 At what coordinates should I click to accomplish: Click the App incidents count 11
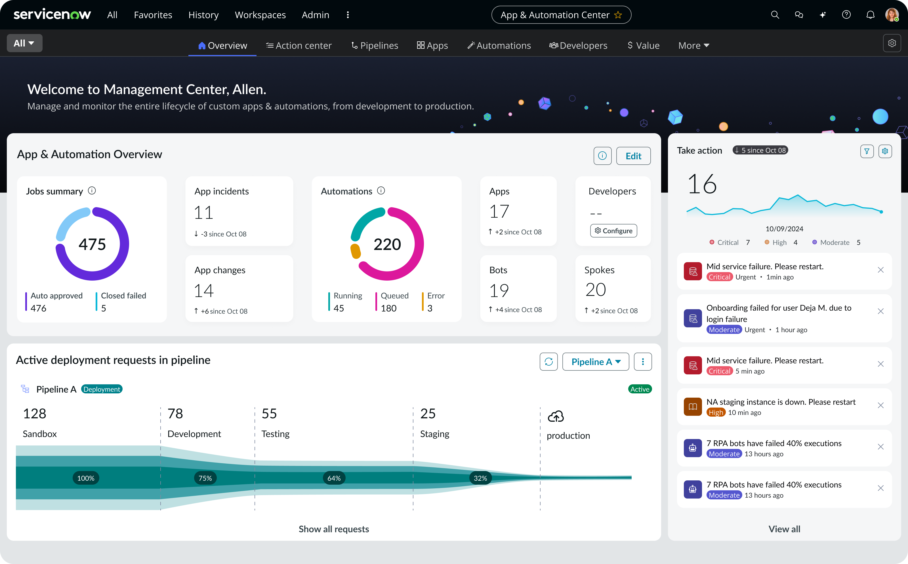click(x=203, y=213)
